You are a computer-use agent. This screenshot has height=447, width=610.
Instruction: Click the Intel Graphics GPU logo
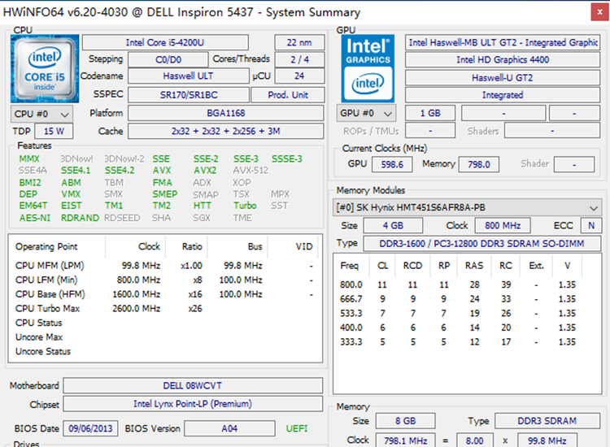(368, 68)
